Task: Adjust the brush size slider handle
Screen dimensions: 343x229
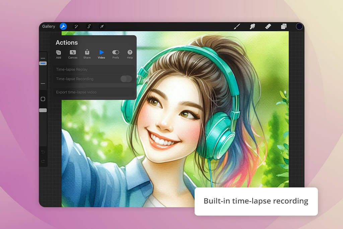Action: [43, 63]
